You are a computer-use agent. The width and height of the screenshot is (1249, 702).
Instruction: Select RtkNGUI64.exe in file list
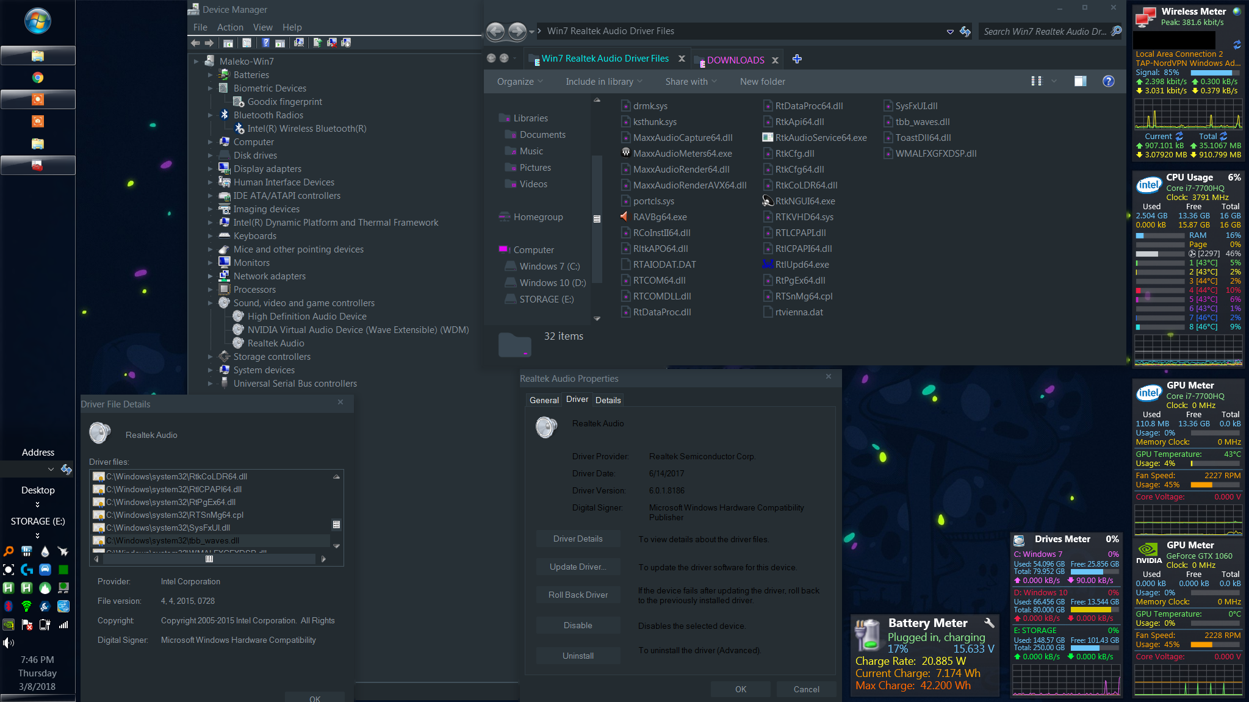click(x=799, y=201)
